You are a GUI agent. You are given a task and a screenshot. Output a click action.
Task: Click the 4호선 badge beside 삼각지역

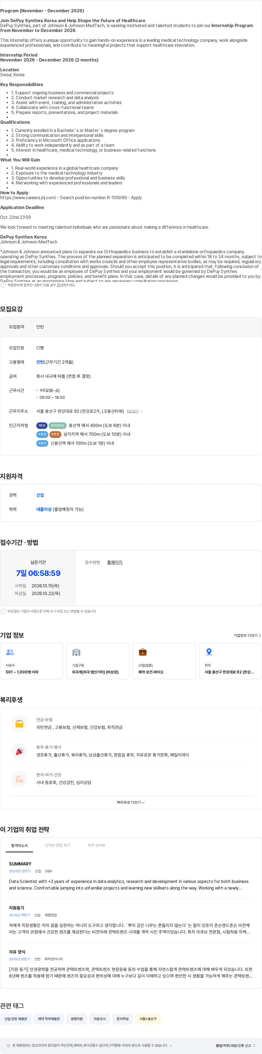(42, 434)
